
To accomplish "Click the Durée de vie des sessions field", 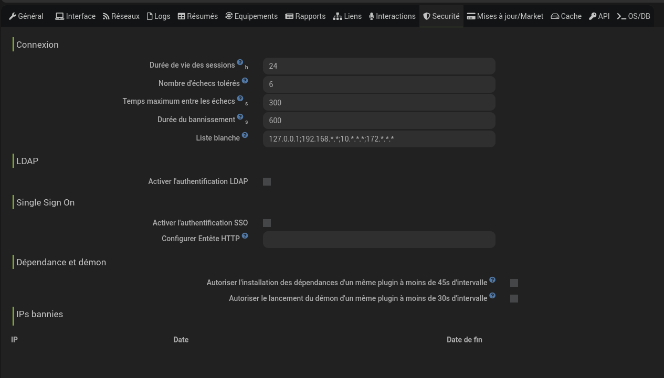I will [379, 66].
